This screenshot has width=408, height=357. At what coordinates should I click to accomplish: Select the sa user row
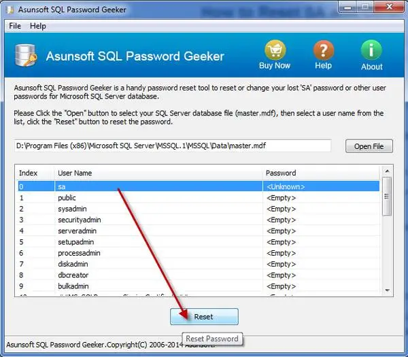pyautogui.click(x=199, y=186)
